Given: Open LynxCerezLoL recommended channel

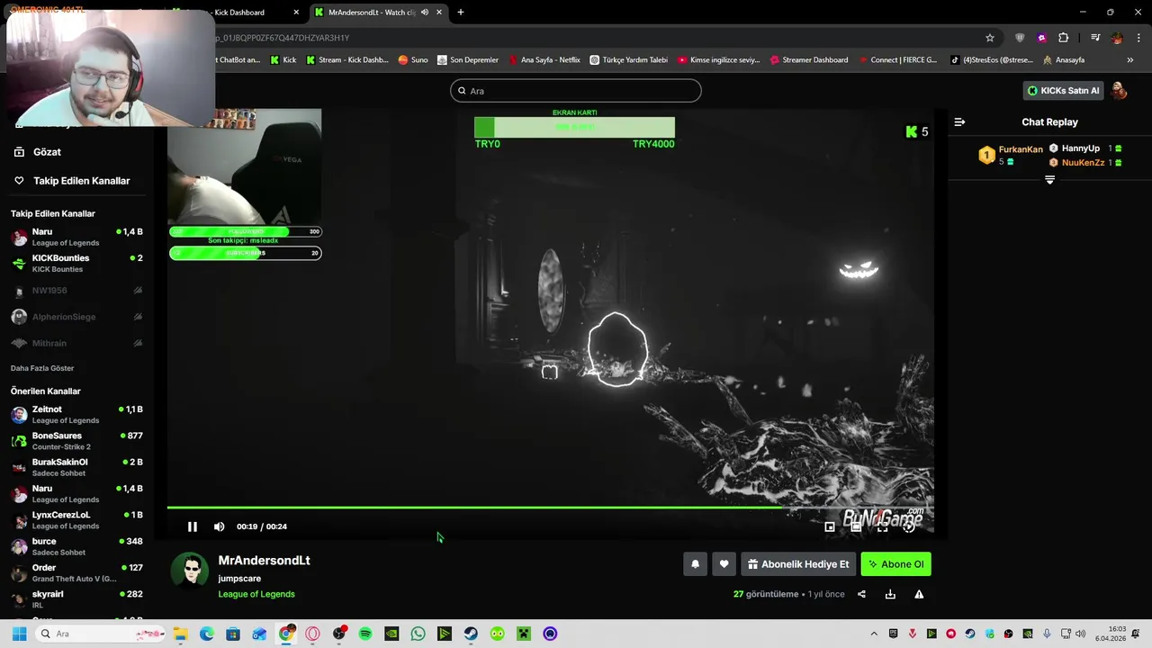Looking at the screenshot, I should click(x=76, y=520).
